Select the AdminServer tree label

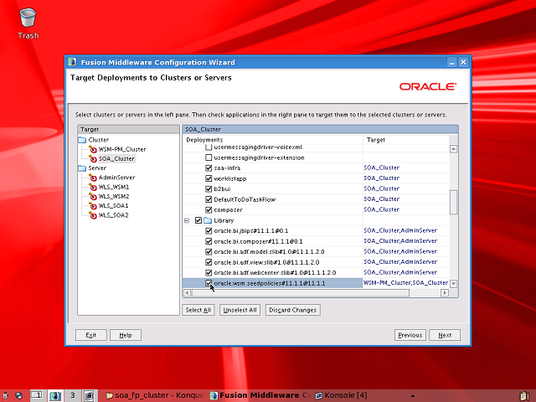click(116, 178)
